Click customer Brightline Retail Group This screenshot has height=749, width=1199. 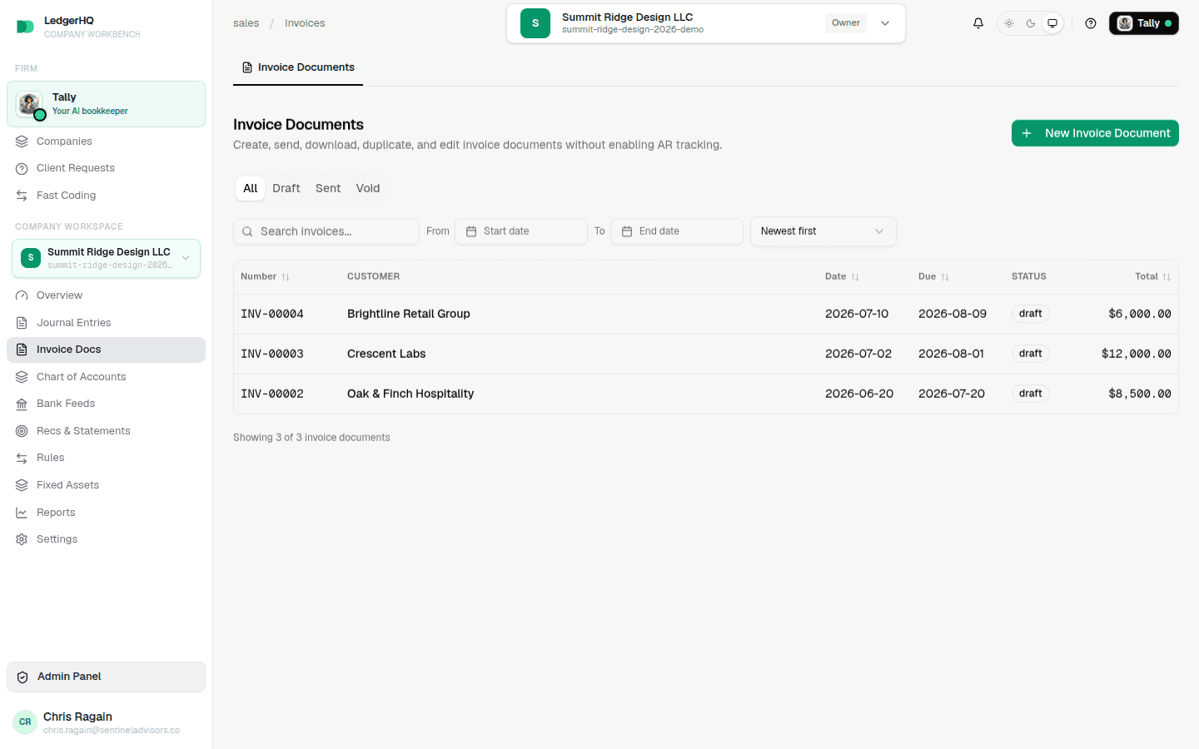(x=408, y=314)
